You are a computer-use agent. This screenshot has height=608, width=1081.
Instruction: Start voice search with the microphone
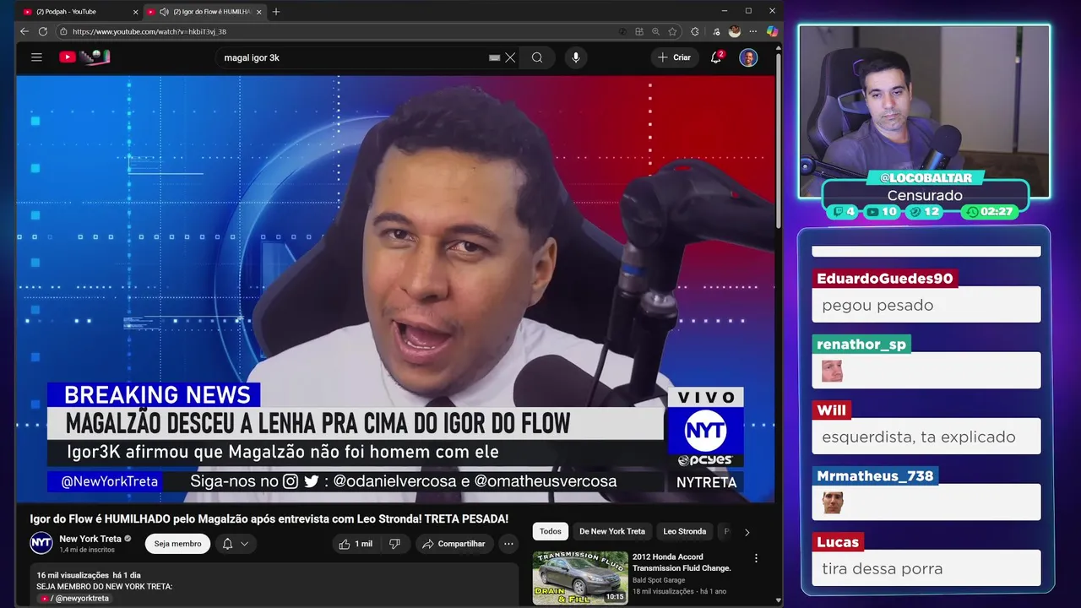click(576, 57)
